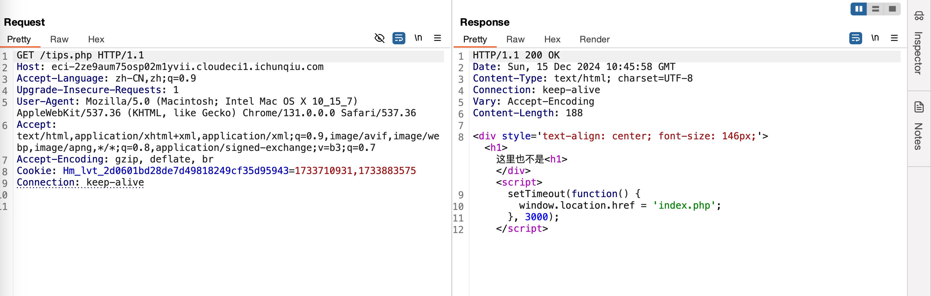Screen dimensions: 931x296
Task: Click the Date response header line
Action: click(574, 67)
